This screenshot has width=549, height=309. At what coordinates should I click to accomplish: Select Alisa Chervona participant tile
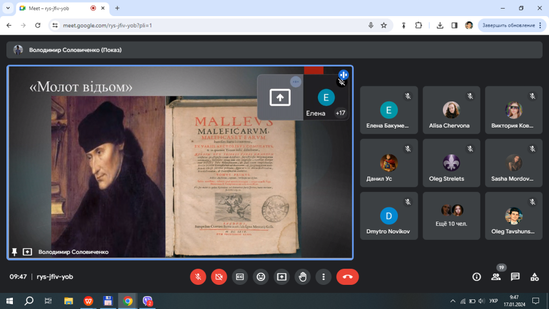click(451, 110)
